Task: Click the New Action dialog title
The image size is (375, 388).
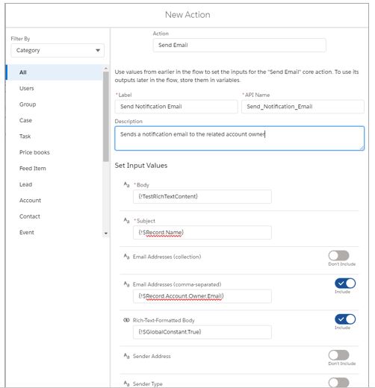Action: pyautogui.click(x=187, y=15)
